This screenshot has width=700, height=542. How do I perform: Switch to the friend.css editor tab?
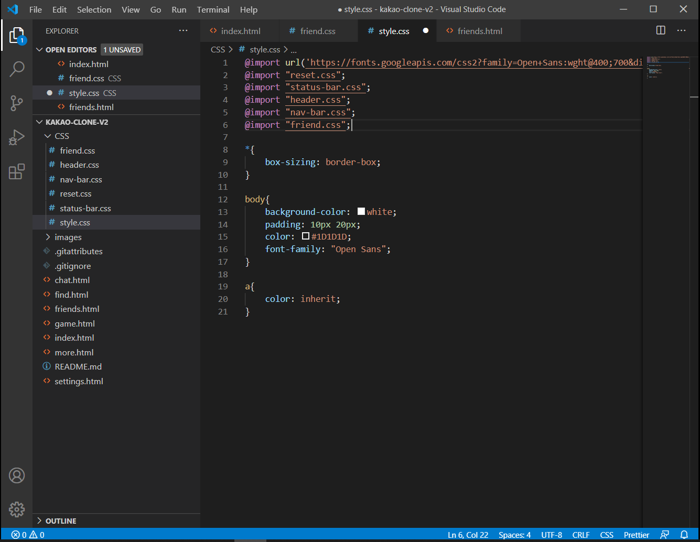318,31
